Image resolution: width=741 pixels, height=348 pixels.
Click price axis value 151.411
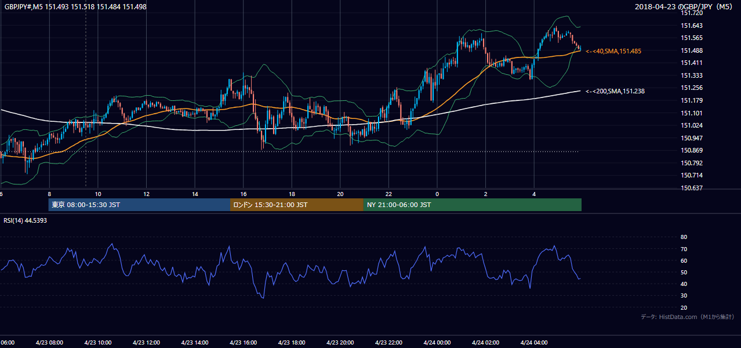pyautogui.click(x=691, y=63)
